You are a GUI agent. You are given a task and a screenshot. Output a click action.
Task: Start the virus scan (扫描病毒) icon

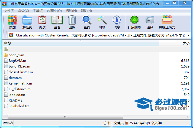coord(134,20)
